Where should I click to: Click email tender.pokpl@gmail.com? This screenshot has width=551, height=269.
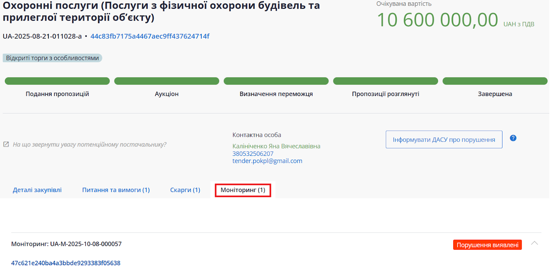[267, 161]
